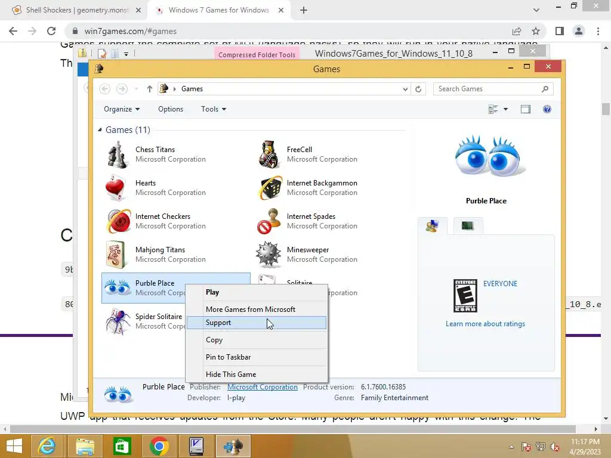Click the Search Games magnifier icon

pos(545,89)
